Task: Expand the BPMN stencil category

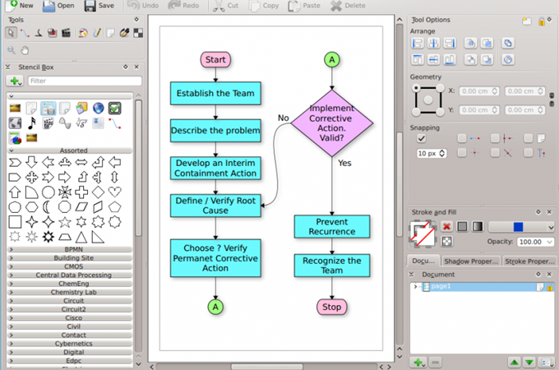Action: click(74, 248)
